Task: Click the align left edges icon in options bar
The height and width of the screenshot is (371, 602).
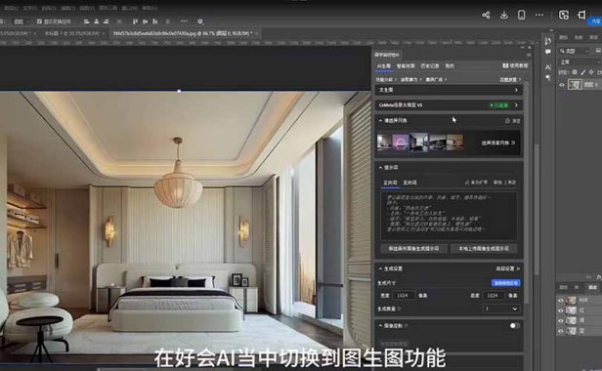Action: 87,21
